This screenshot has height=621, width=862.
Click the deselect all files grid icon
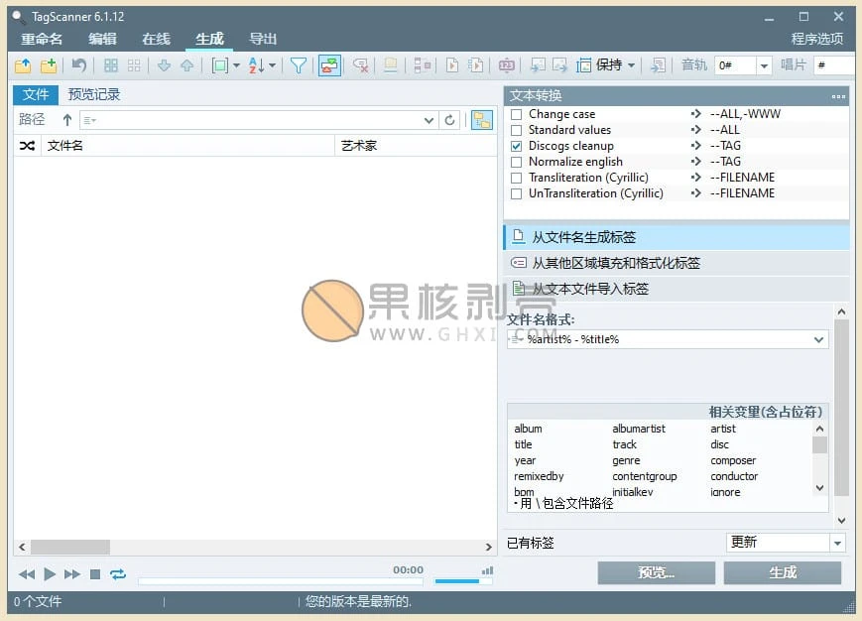click(x=134, y=65)
